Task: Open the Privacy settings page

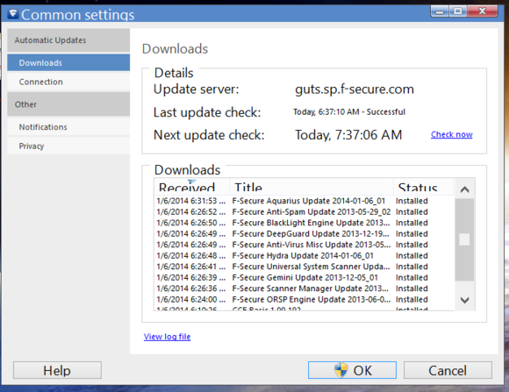Action: click(x=68, y=146)
